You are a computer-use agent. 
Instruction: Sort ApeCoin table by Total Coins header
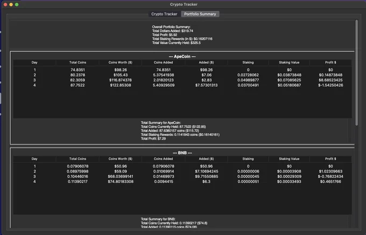pos(78,63)
